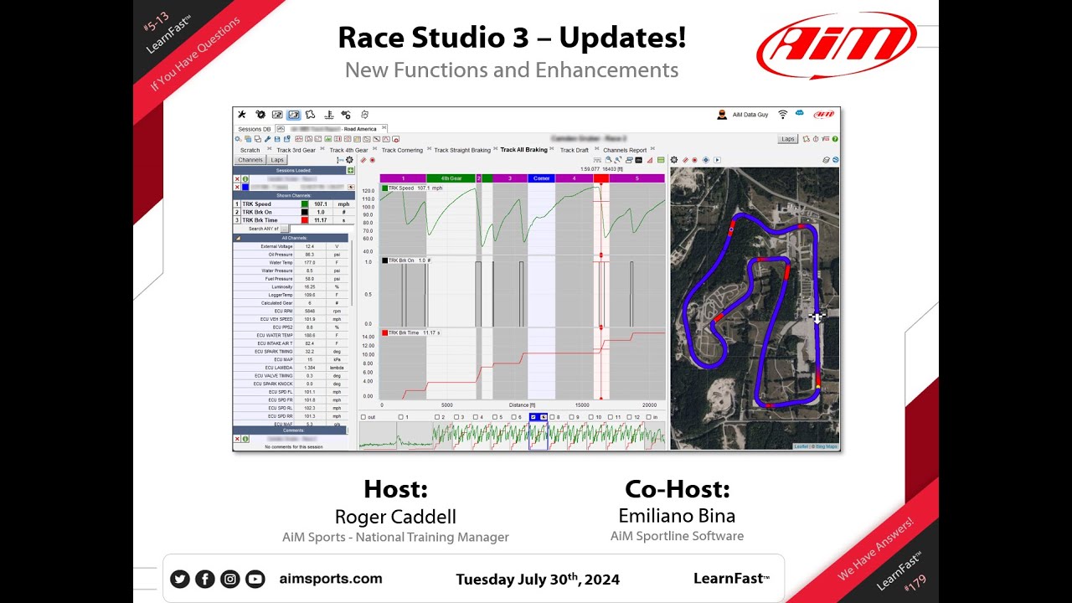
Task: Open device configuration gear icon
Action: click(260, 115)
